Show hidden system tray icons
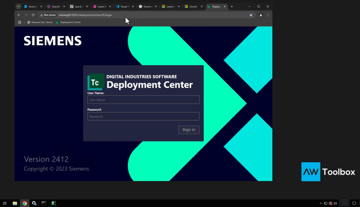Image resolution: width=360 pixels, height=207 pixels. [321, 203]
